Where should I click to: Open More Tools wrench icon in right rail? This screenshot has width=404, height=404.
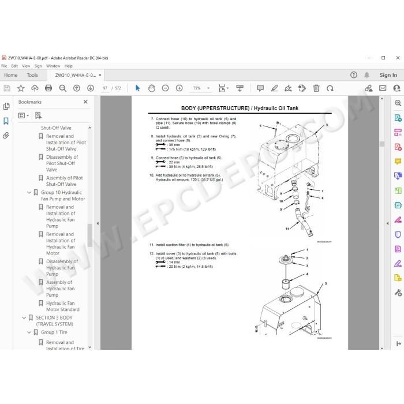398,293
